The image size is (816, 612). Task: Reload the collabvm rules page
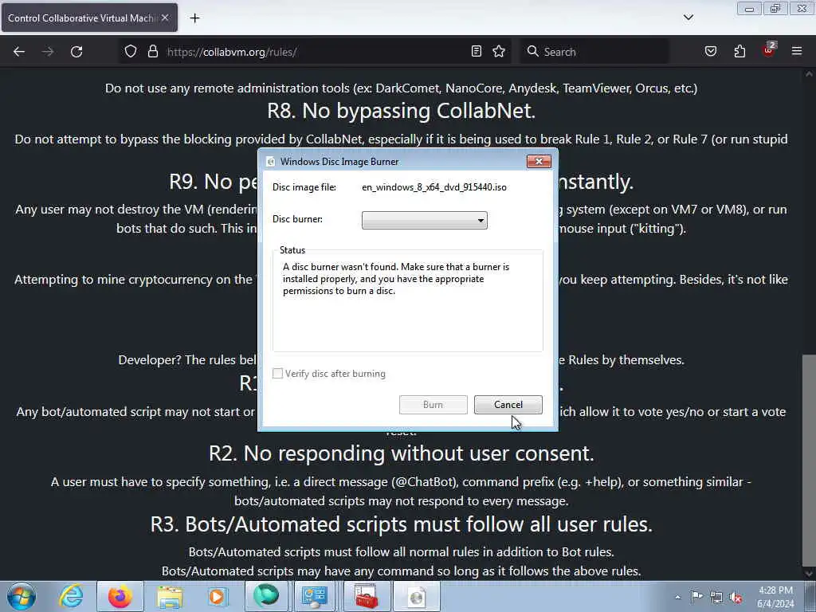(76, 52)
